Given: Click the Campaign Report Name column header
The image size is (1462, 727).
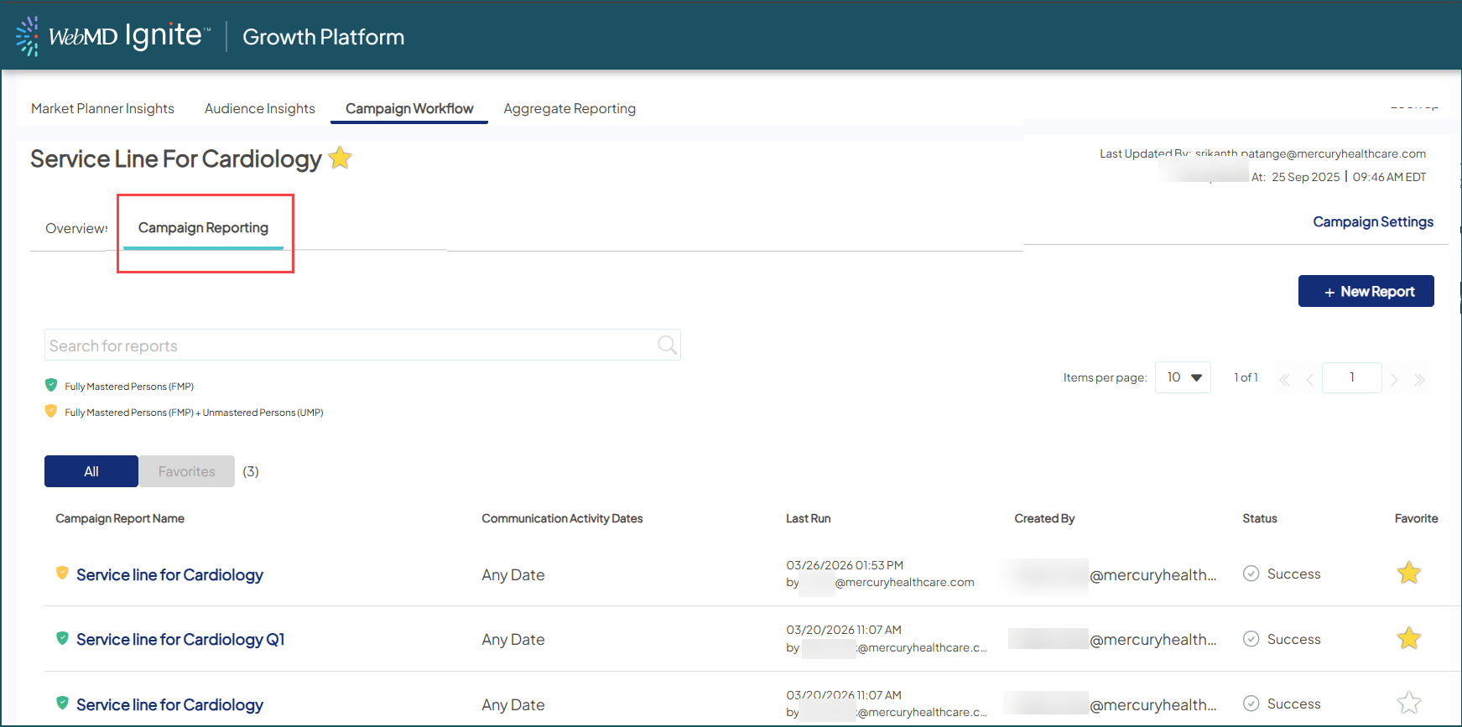Looking at the screenshot, I should (x=120, y=518).
